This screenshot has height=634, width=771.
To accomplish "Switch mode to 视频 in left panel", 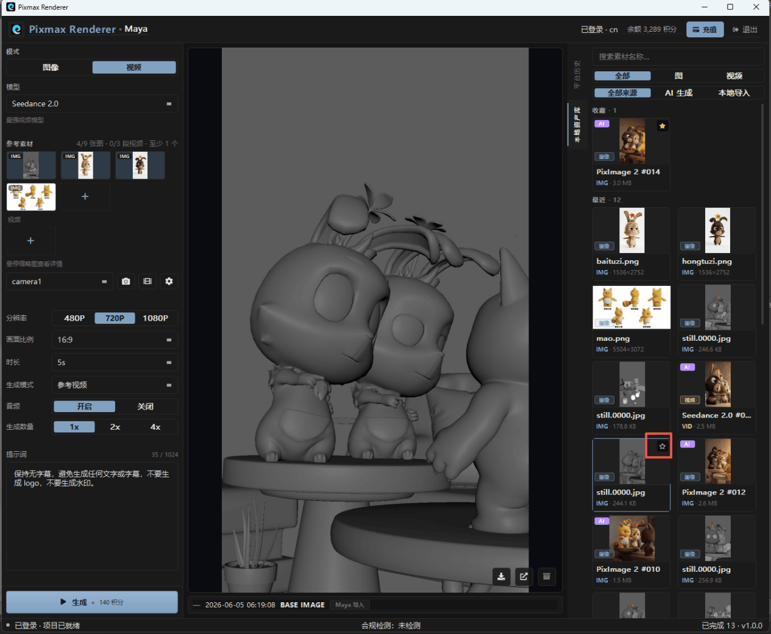I will [134, 67].
